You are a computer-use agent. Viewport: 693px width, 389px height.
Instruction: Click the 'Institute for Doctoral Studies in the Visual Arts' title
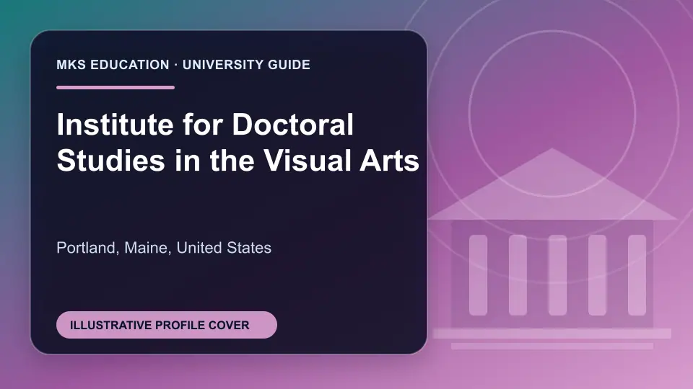237,142
